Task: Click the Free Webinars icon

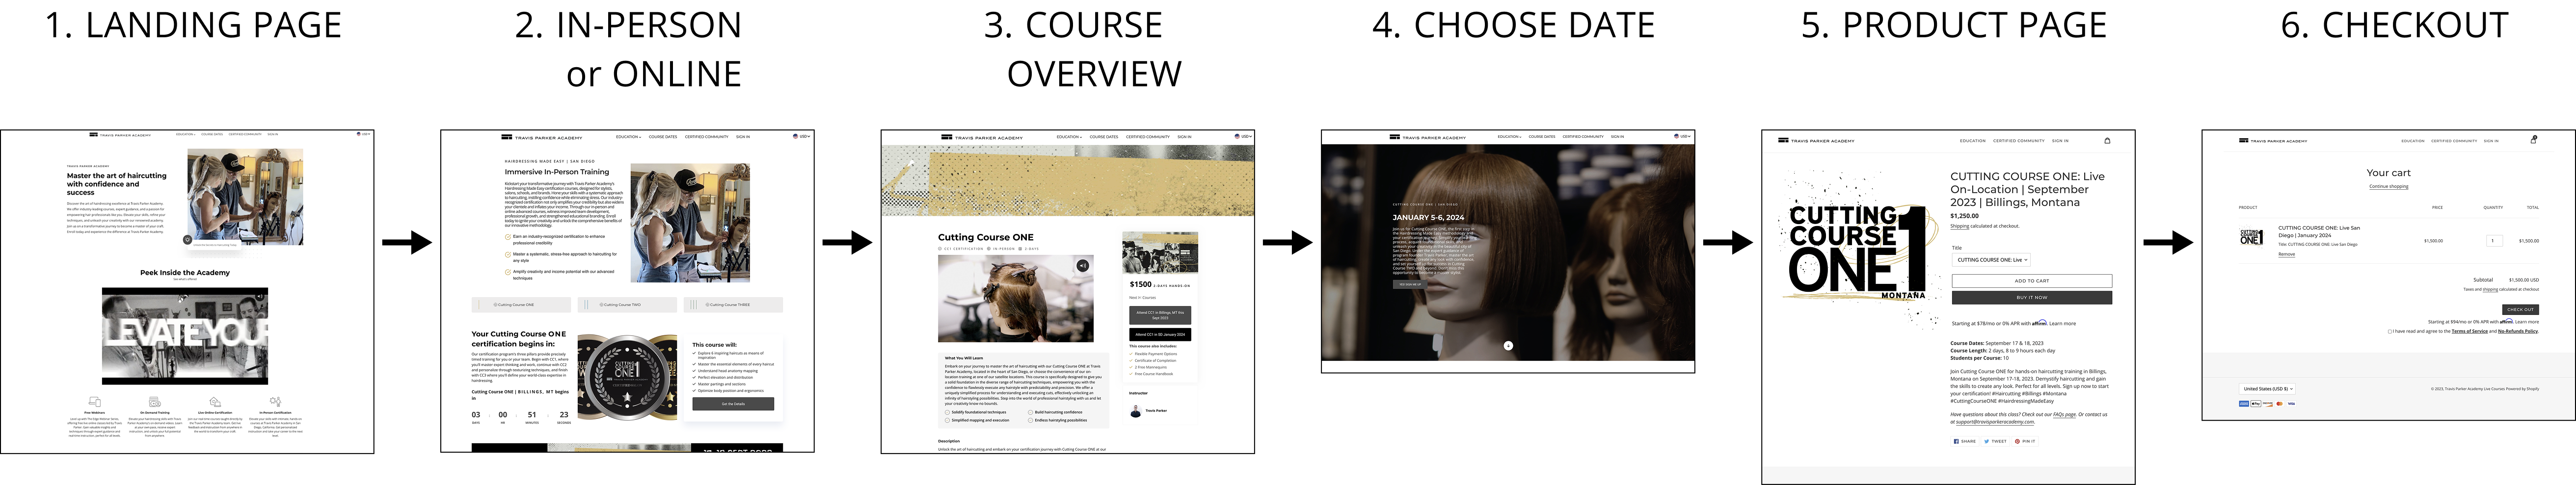Action: click(94, 402)
